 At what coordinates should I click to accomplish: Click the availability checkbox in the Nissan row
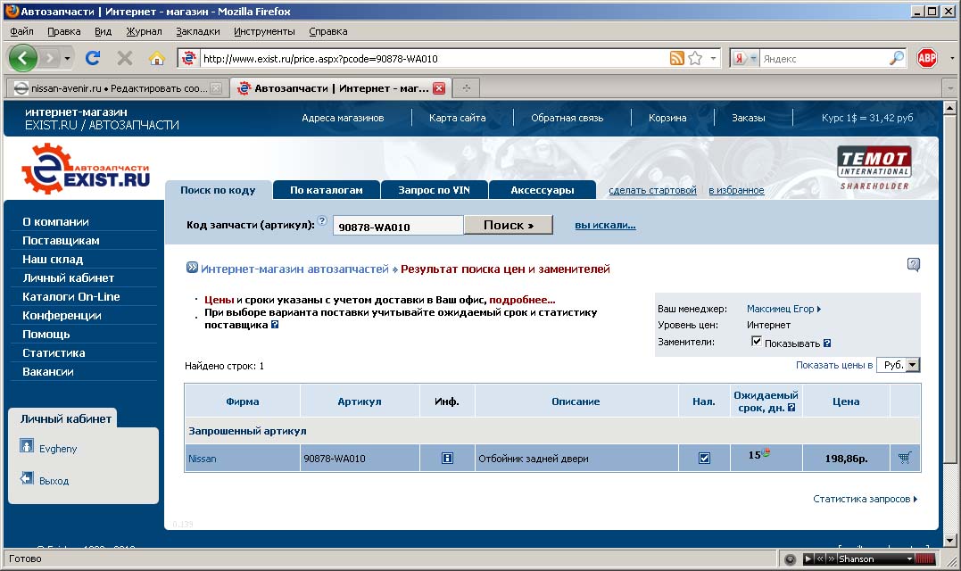[x=704, y=458]
